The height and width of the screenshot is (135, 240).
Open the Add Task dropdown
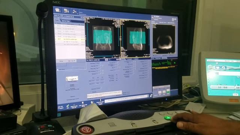[x=71, y=61]
